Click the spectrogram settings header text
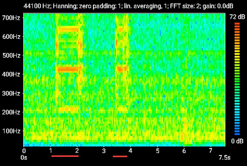This screenshot has height=166, width=247. [128, 6]
